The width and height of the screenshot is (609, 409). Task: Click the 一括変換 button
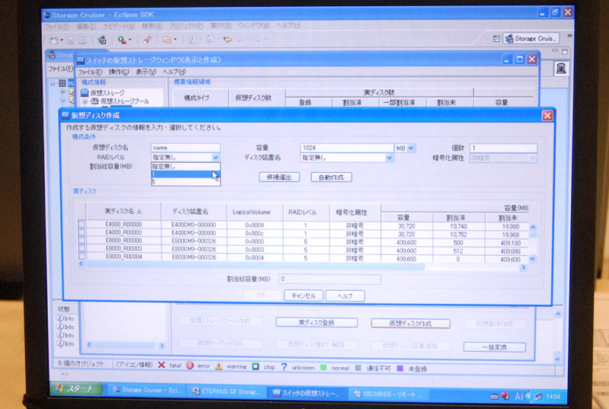click(494, 347)
